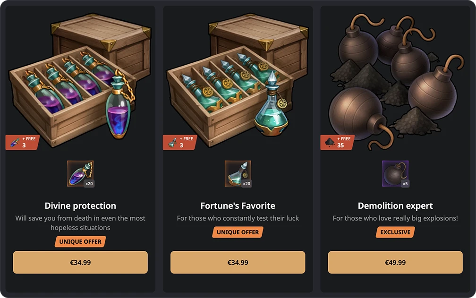
Task: Click the Unique Offer tag under Fortune's Favorite
Action: (x=238, y=232)
